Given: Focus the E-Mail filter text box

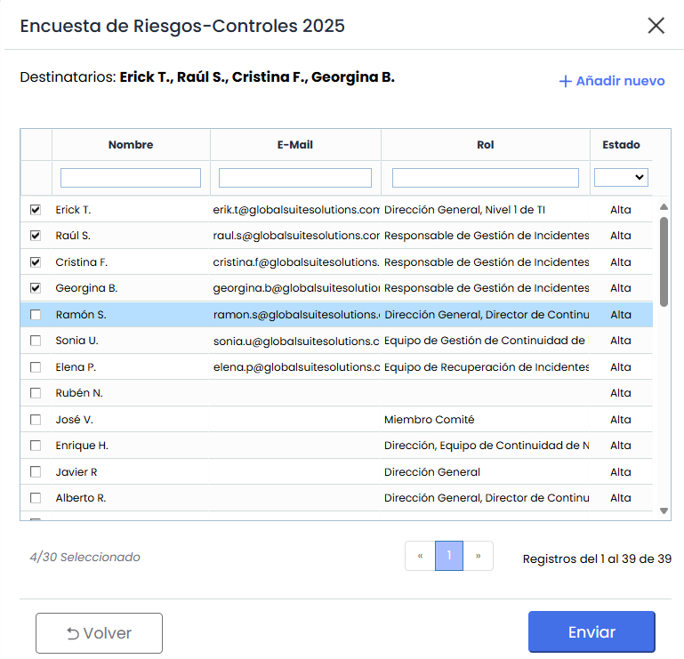Looking at the screenshot, I should pos(295,178).
